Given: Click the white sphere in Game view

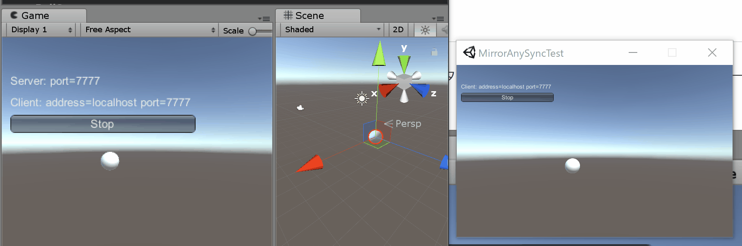Looking at the screenshot, I should tap(110, 161).
